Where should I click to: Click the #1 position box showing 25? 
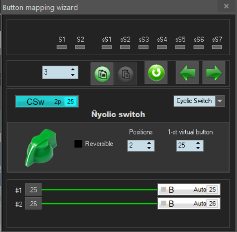pyautogui.click(x=33, y=190)
